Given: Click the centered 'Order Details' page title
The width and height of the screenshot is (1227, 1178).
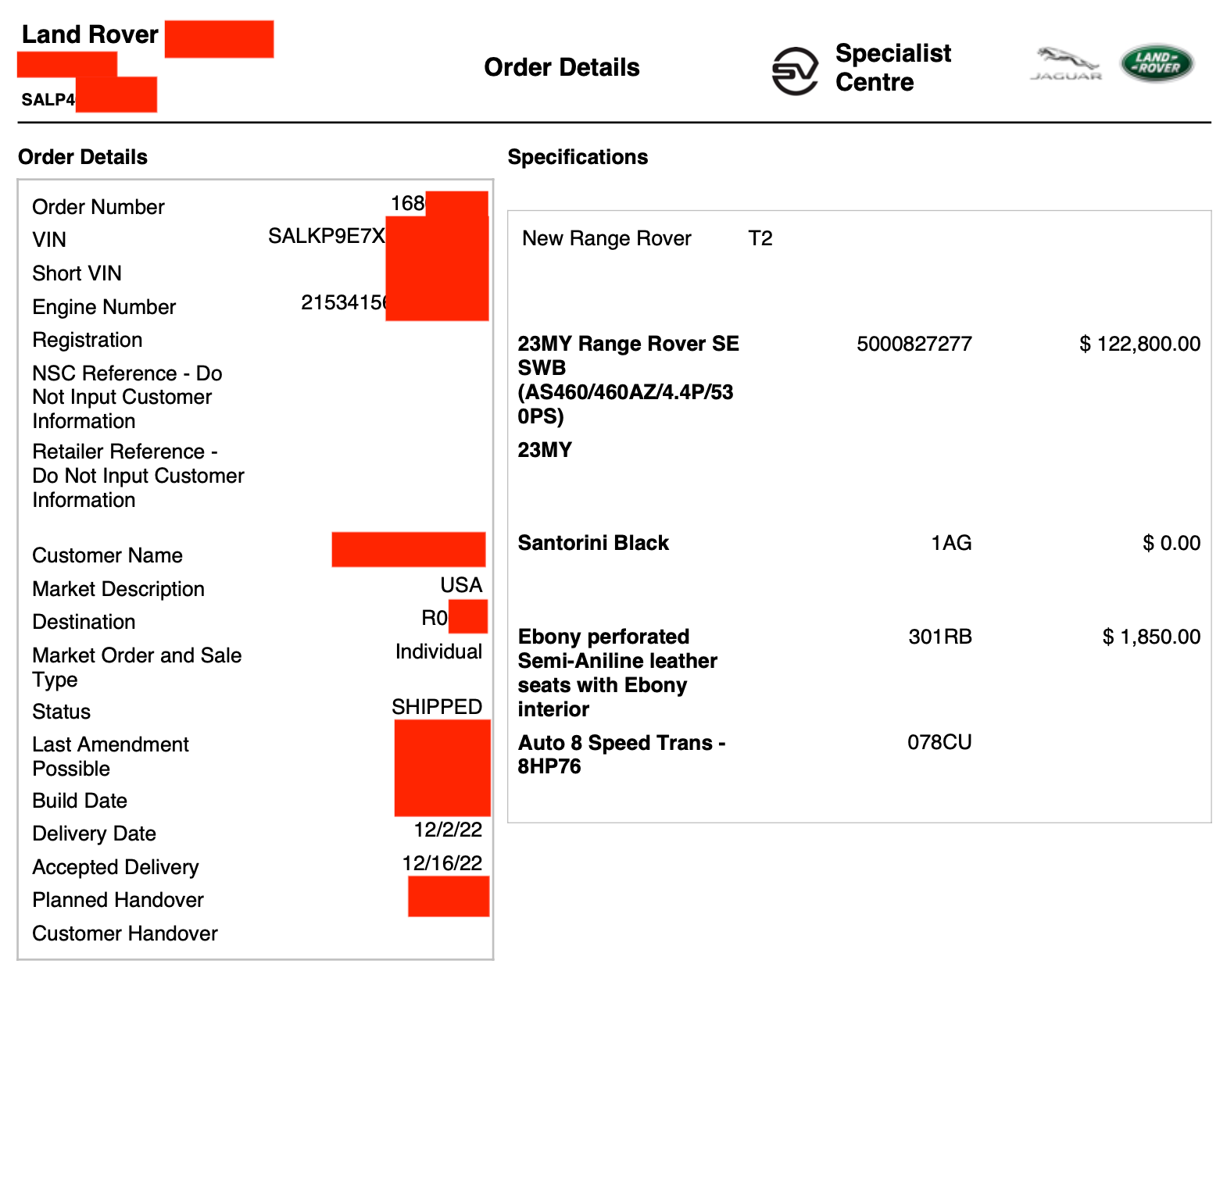Looking at the screenshot, I should pos(562,67).
